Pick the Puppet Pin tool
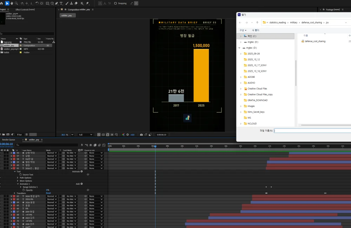The image size is (351, 228). click(x=87, y=4)
